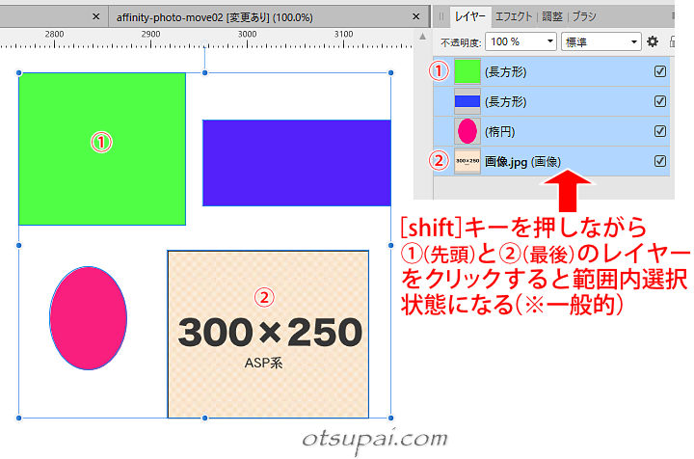Hide the green (長方形) layer via checkbox
The image size is (694, 459).
[x=660, y=71]
